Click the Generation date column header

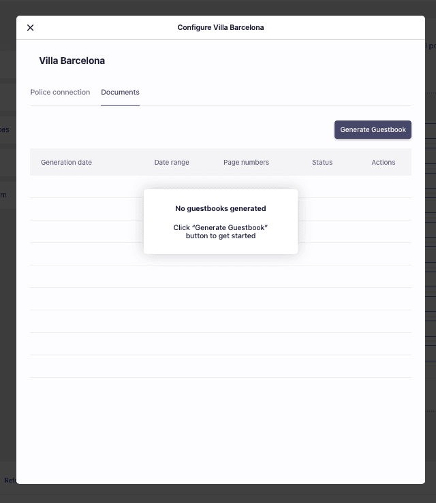pos(66,163)
